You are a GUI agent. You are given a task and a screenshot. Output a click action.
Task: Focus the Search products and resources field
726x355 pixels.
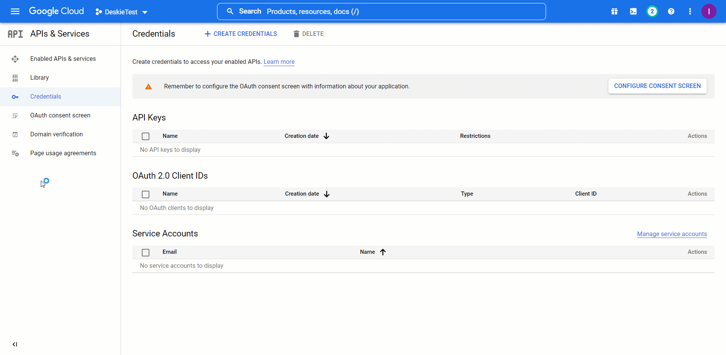coord(381,11)
